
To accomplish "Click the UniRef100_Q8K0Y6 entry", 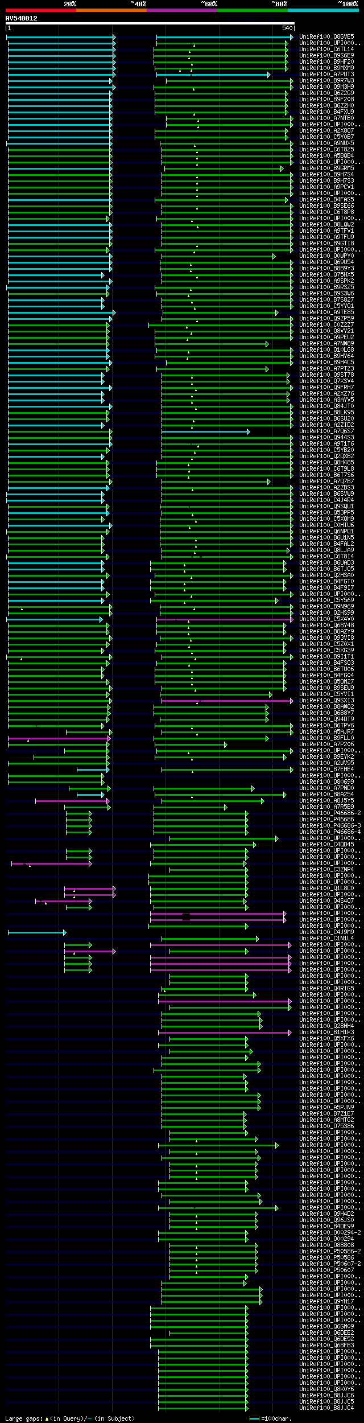I will point(326,1389).
